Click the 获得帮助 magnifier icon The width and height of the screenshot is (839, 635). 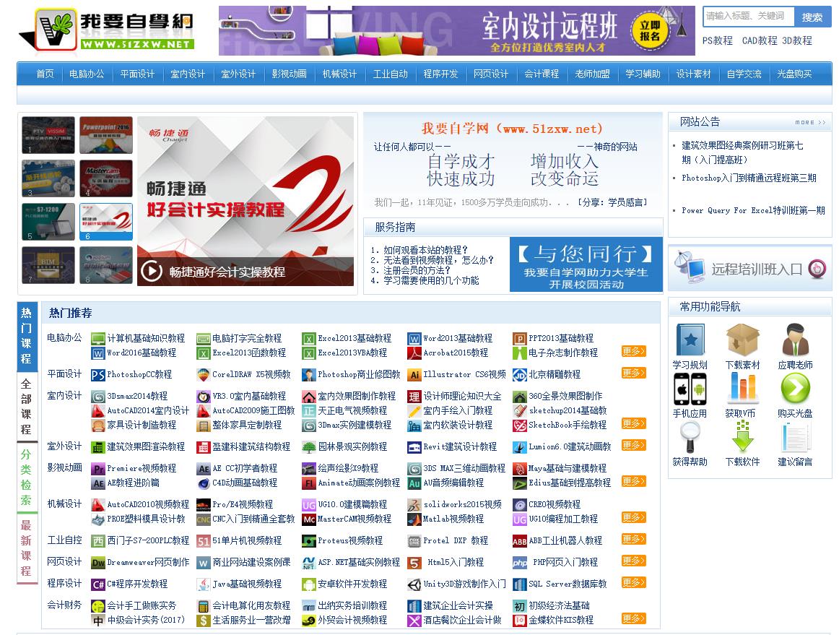pyautogui.click(x=690, y=438)
